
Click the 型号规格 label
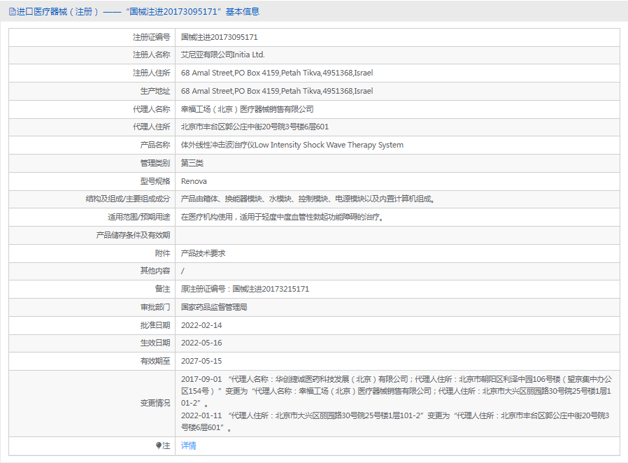click(155, 181)
